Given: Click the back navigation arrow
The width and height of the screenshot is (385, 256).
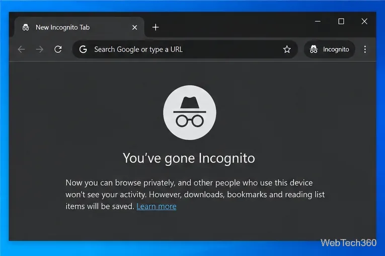Looking at the screenshot, I should coord(22,49).
